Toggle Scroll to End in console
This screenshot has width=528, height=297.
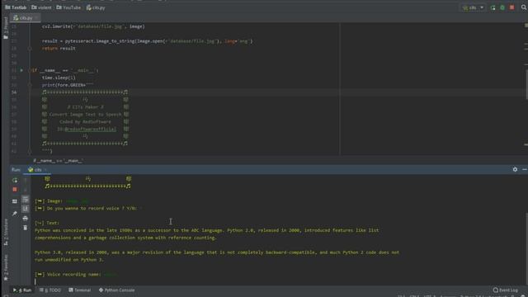coord(26,209)
